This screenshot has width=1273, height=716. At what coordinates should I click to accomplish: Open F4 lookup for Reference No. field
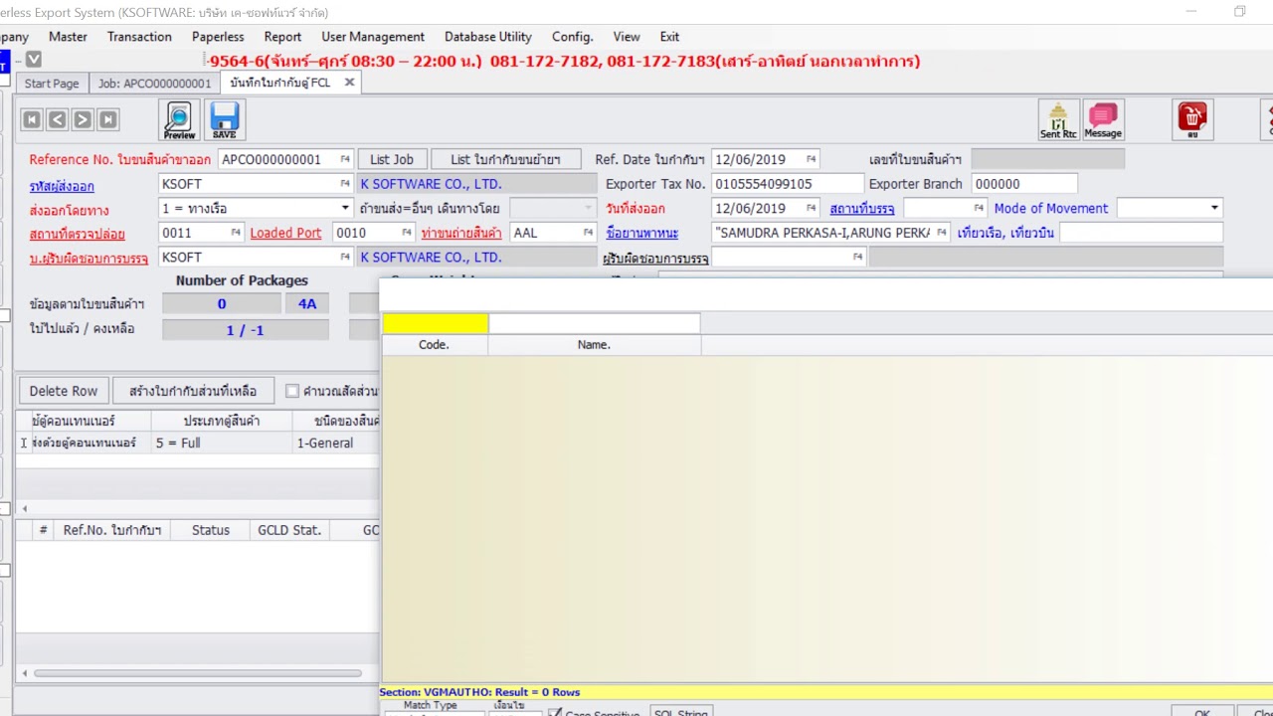(x=345, y=159)
